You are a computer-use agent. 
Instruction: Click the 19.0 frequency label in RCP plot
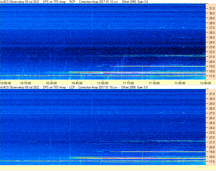tap(212, 66)
